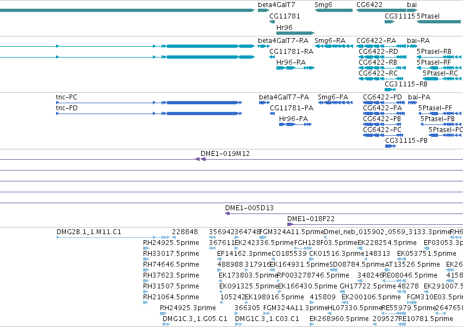
Task: Select the CG11781 gene glyph
Action: point(272,22)
